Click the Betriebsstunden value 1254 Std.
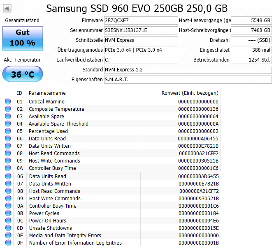274x252 pixels. pyautogui.click(x=251, y=60)
